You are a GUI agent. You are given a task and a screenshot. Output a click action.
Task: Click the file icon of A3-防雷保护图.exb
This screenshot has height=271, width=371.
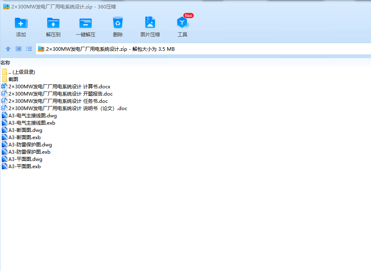[4, 152]
